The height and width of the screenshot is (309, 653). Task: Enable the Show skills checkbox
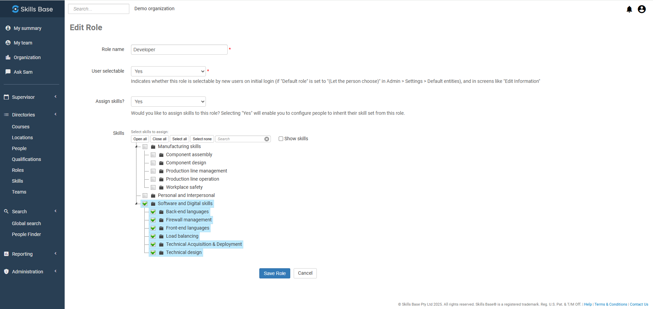point(281,139)
